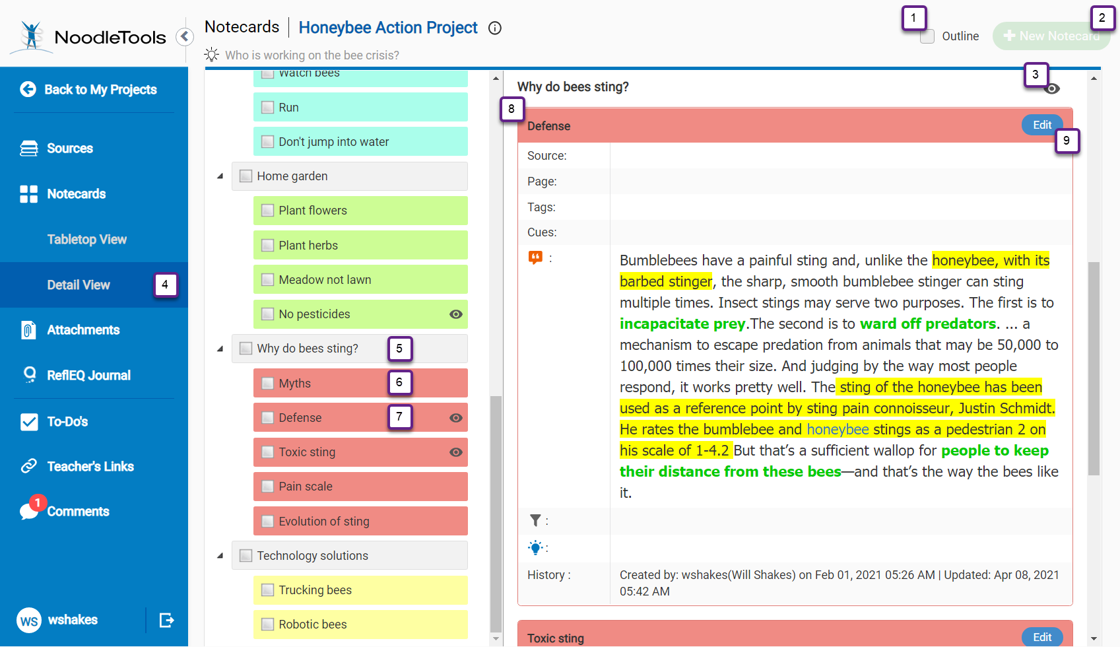The width and height of the screenshot is (1120, 647).
Task: Click the lightbulb icon next to the research question
Action: point(212,54)
